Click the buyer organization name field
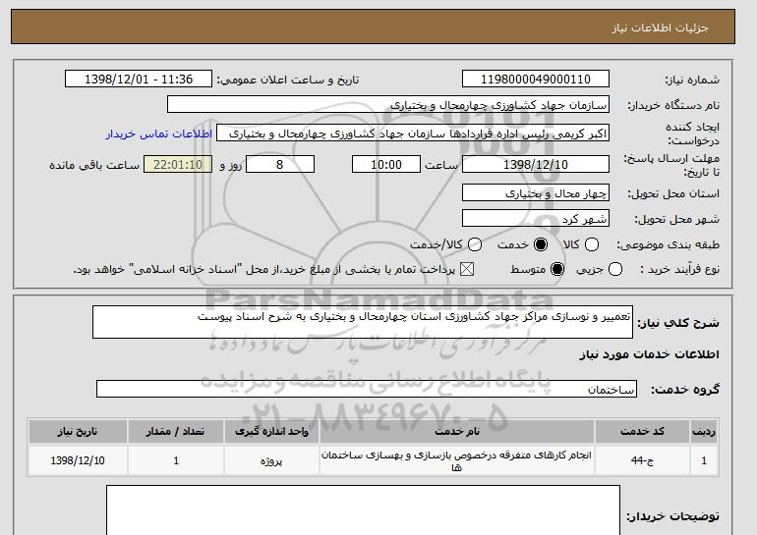The width and height of the screenshot is (757, 535). tap(388, 105)
